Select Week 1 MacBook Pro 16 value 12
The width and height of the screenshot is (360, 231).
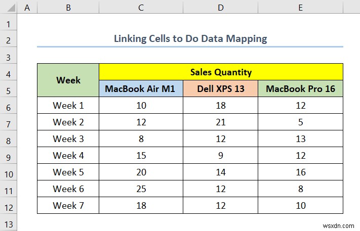coord(301,106)
